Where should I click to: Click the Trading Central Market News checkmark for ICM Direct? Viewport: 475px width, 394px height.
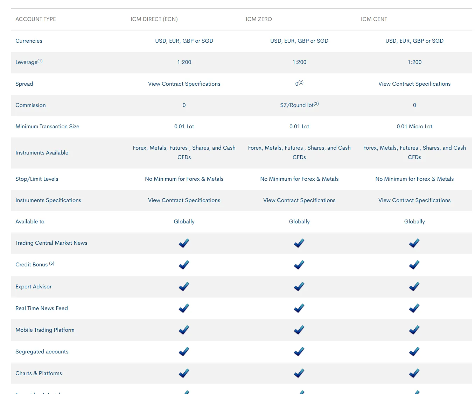click(184, 243)
